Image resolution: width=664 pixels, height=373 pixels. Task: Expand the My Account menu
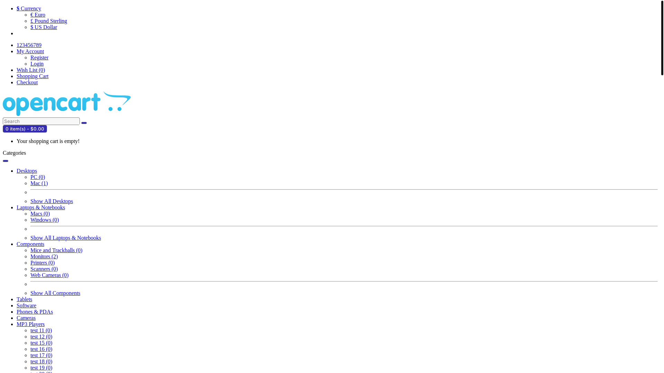tap(30, 51)
